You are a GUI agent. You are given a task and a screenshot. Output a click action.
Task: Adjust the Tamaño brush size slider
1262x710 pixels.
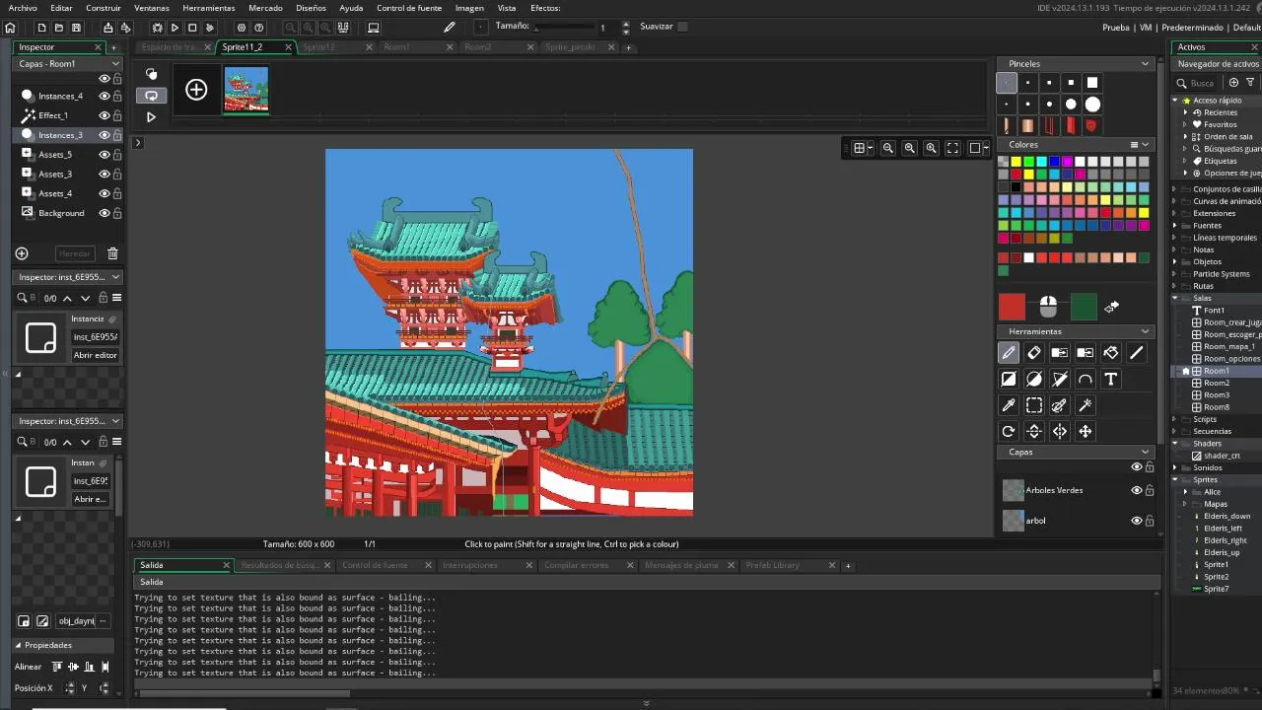[563, 28]
